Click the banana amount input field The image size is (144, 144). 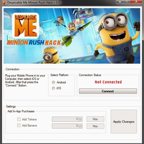point(65,126)
